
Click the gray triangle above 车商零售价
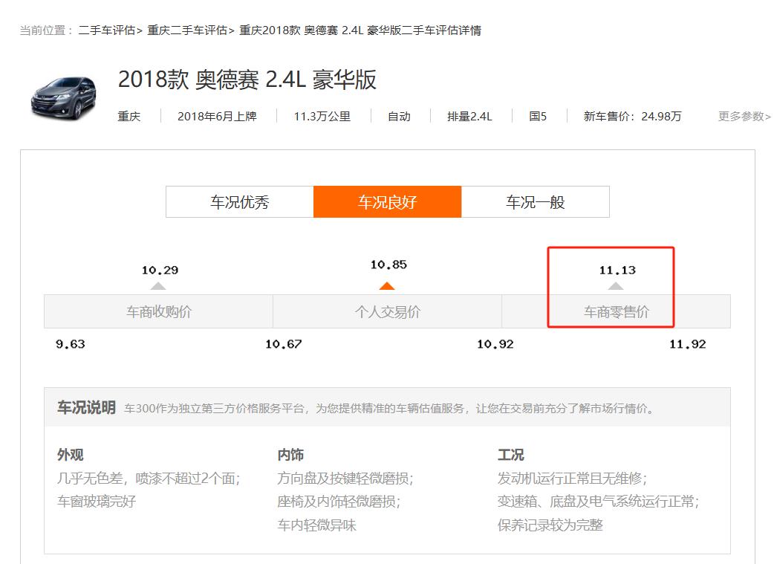coord(616,286)
